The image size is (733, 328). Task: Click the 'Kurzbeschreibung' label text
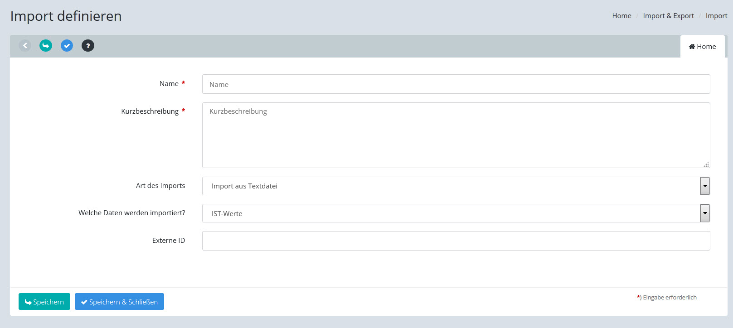[x=150, y=111]
